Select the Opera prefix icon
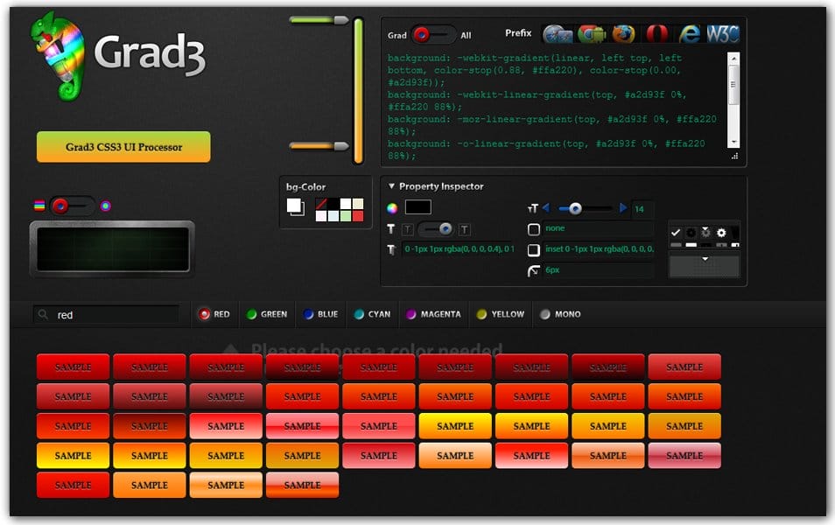835x525 pixels. [x=656, y=33]
